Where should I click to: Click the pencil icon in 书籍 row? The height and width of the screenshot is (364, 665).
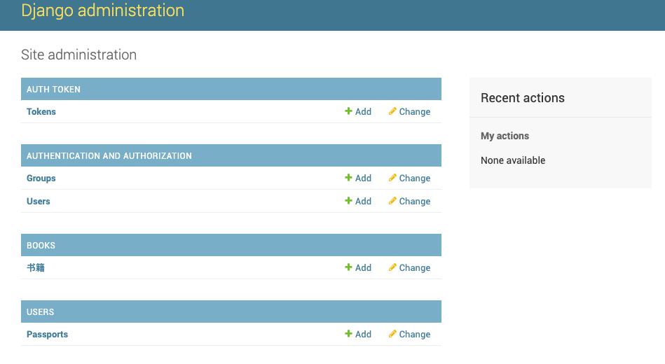392,267
